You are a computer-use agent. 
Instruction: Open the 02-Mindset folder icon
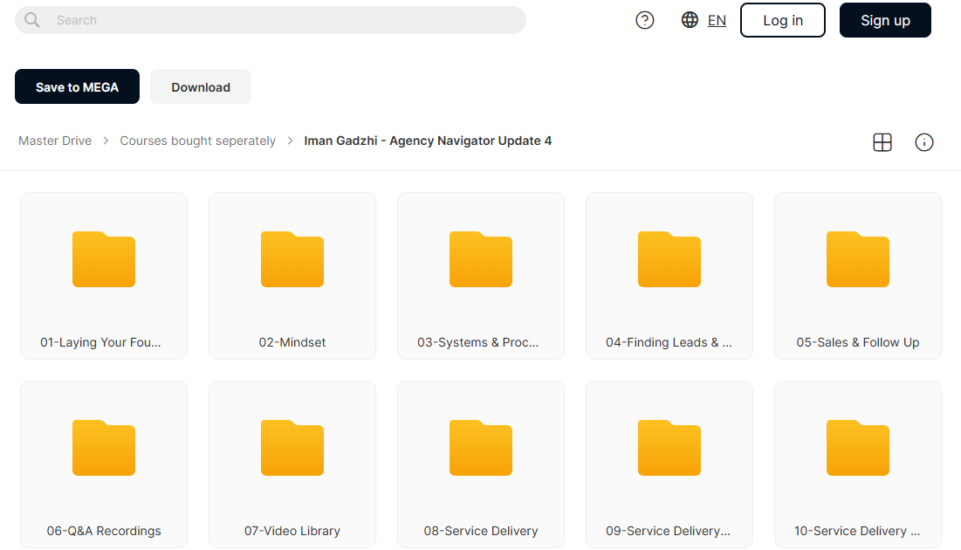pos(292,259)
